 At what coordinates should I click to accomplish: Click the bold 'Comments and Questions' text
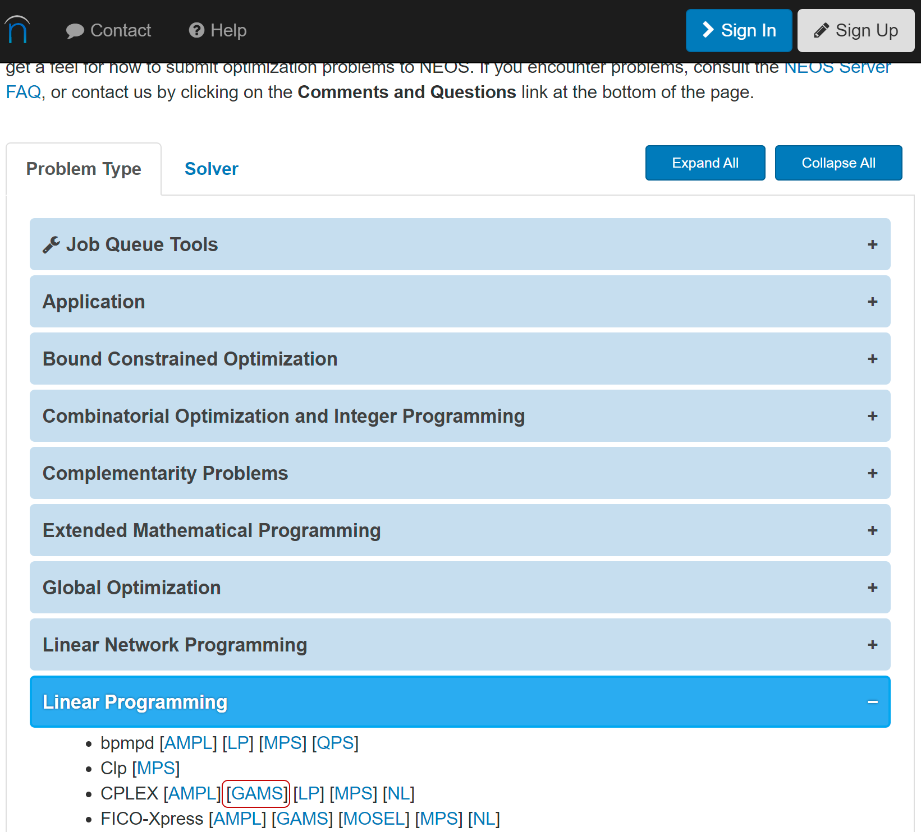[x=407, y=92]
